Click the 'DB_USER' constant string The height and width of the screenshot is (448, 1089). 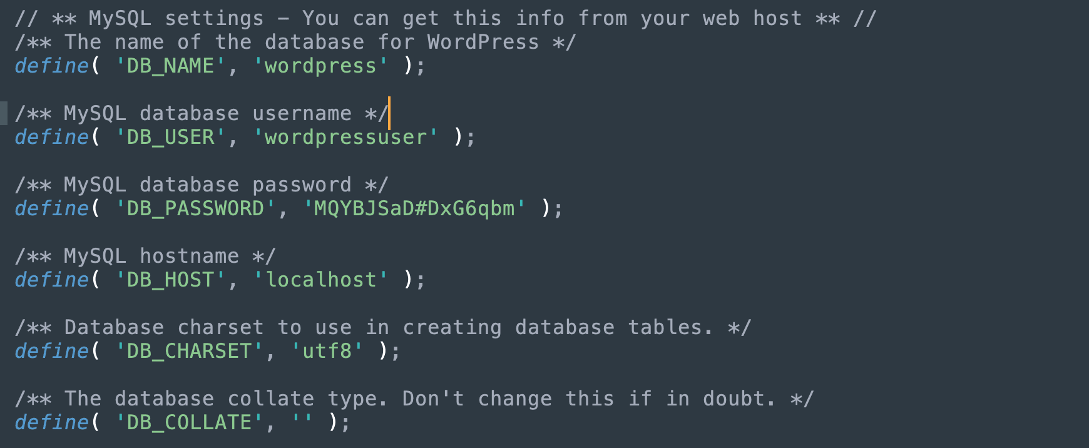click(x=170, y=137)
